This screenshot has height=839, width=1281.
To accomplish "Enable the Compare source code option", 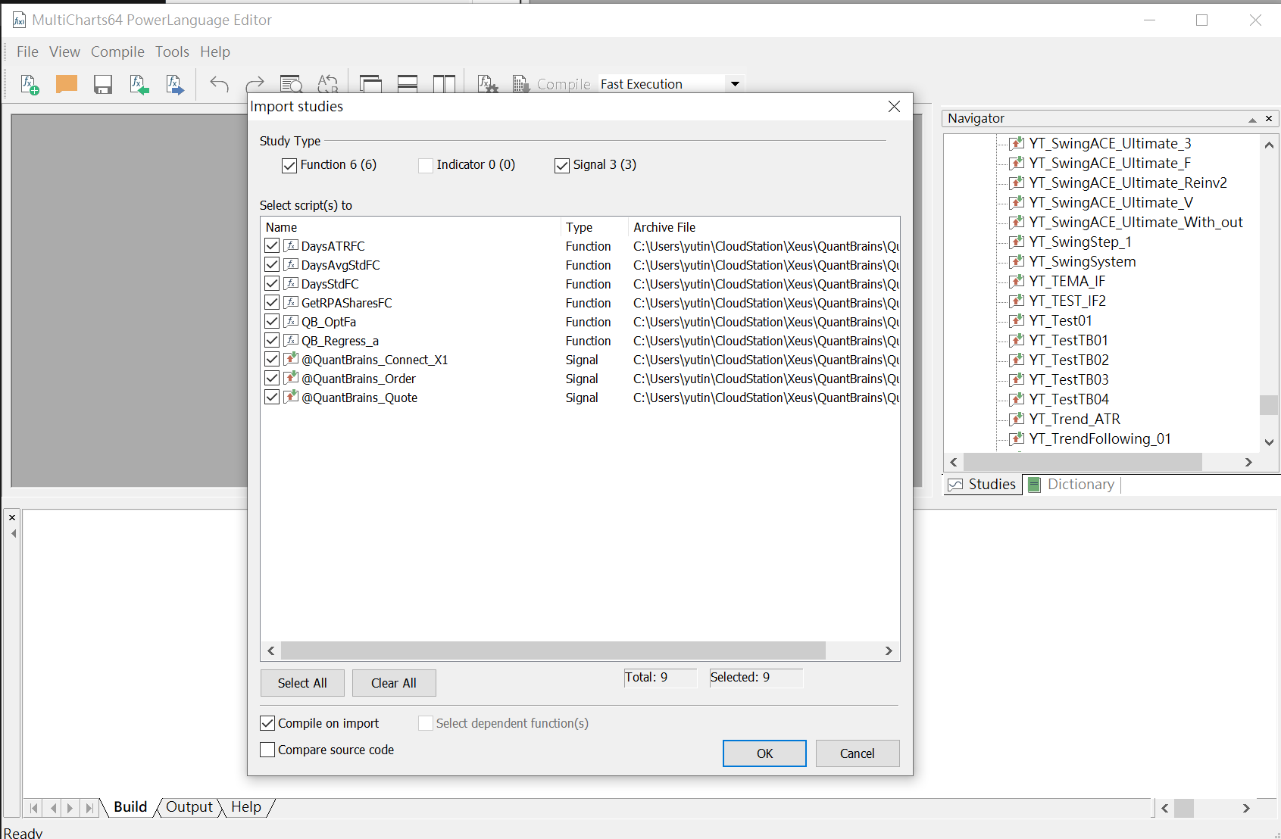I will click(x=267, y=750).
